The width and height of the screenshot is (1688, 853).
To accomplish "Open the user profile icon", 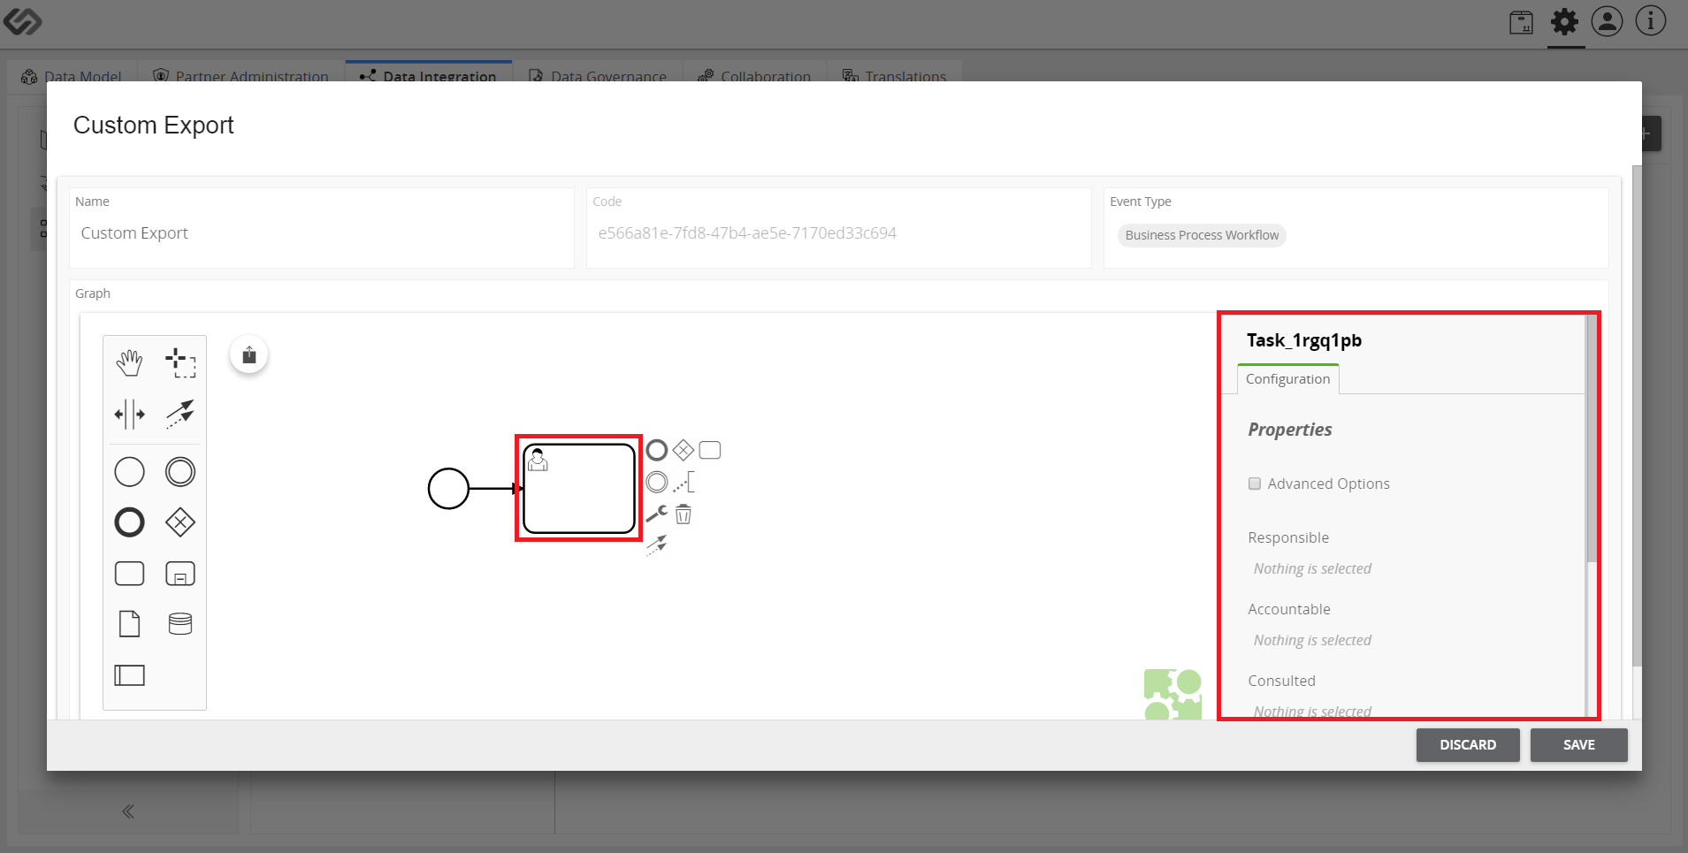I will click(1608, 22).
